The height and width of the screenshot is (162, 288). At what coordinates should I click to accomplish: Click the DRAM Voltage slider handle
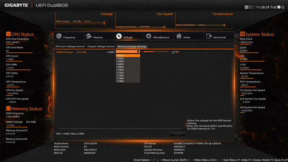tap(155, 52)
